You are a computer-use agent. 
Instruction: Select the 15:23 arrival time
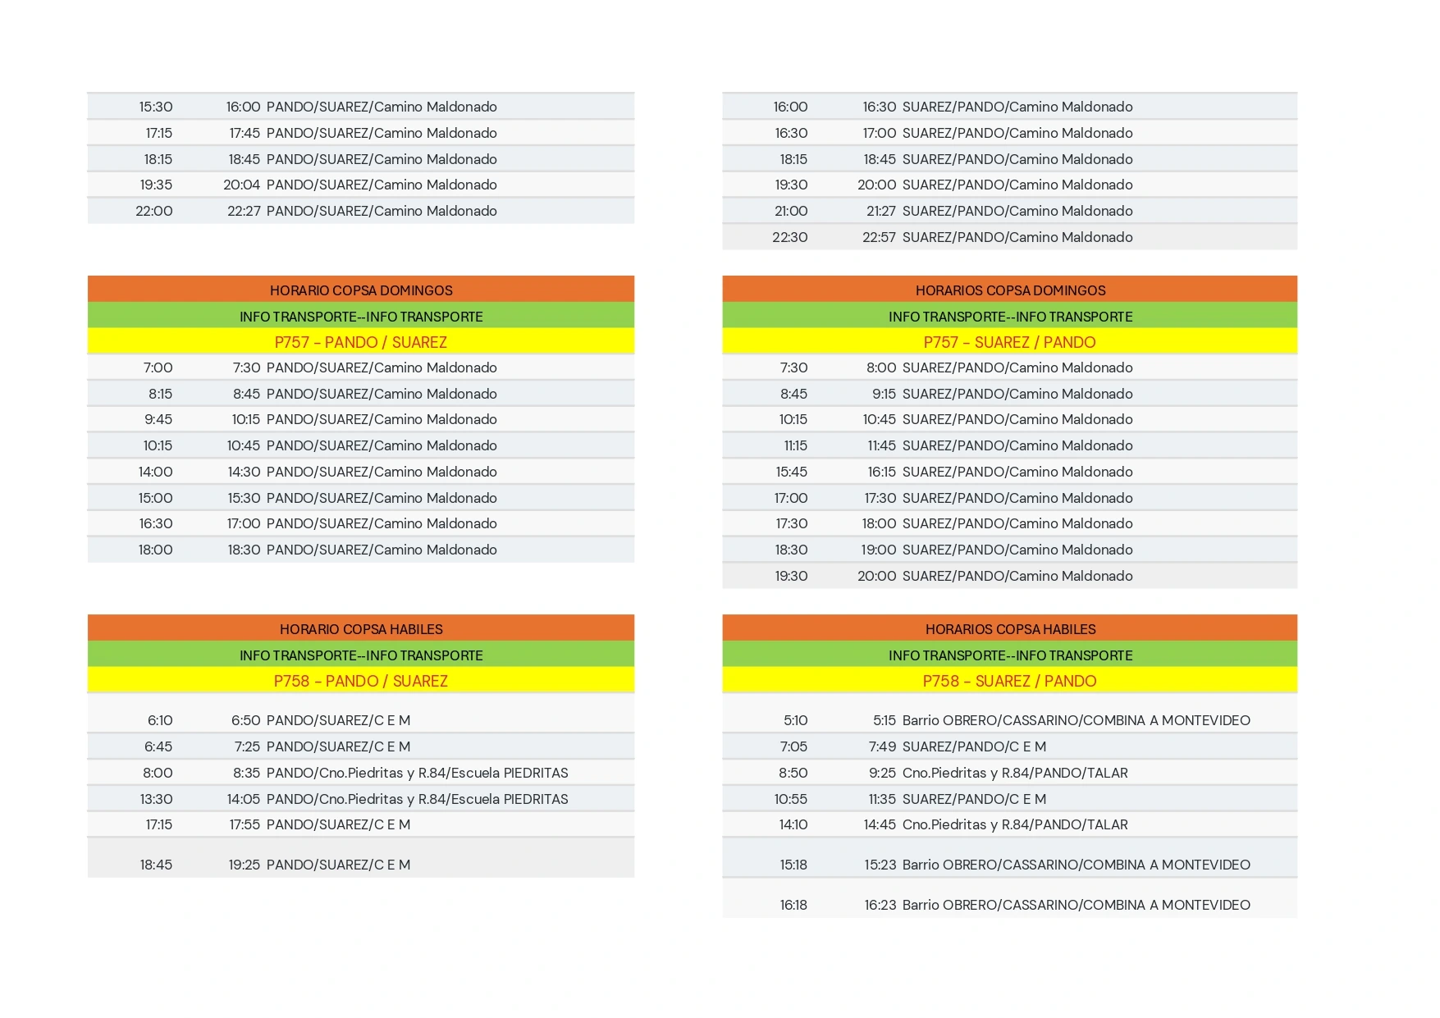[880, 865]
